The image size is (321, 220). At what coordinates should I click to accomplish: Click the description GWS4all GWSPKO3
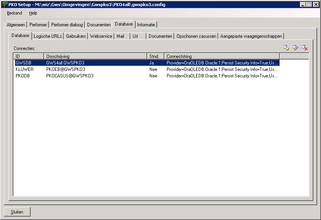(65, 63)
